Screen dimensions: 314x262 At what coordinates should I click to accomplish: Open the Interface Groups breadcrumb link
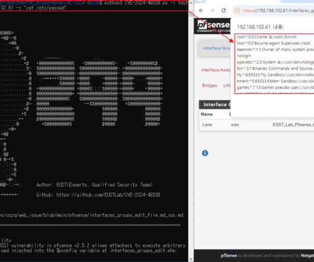[x=217, y=48]
